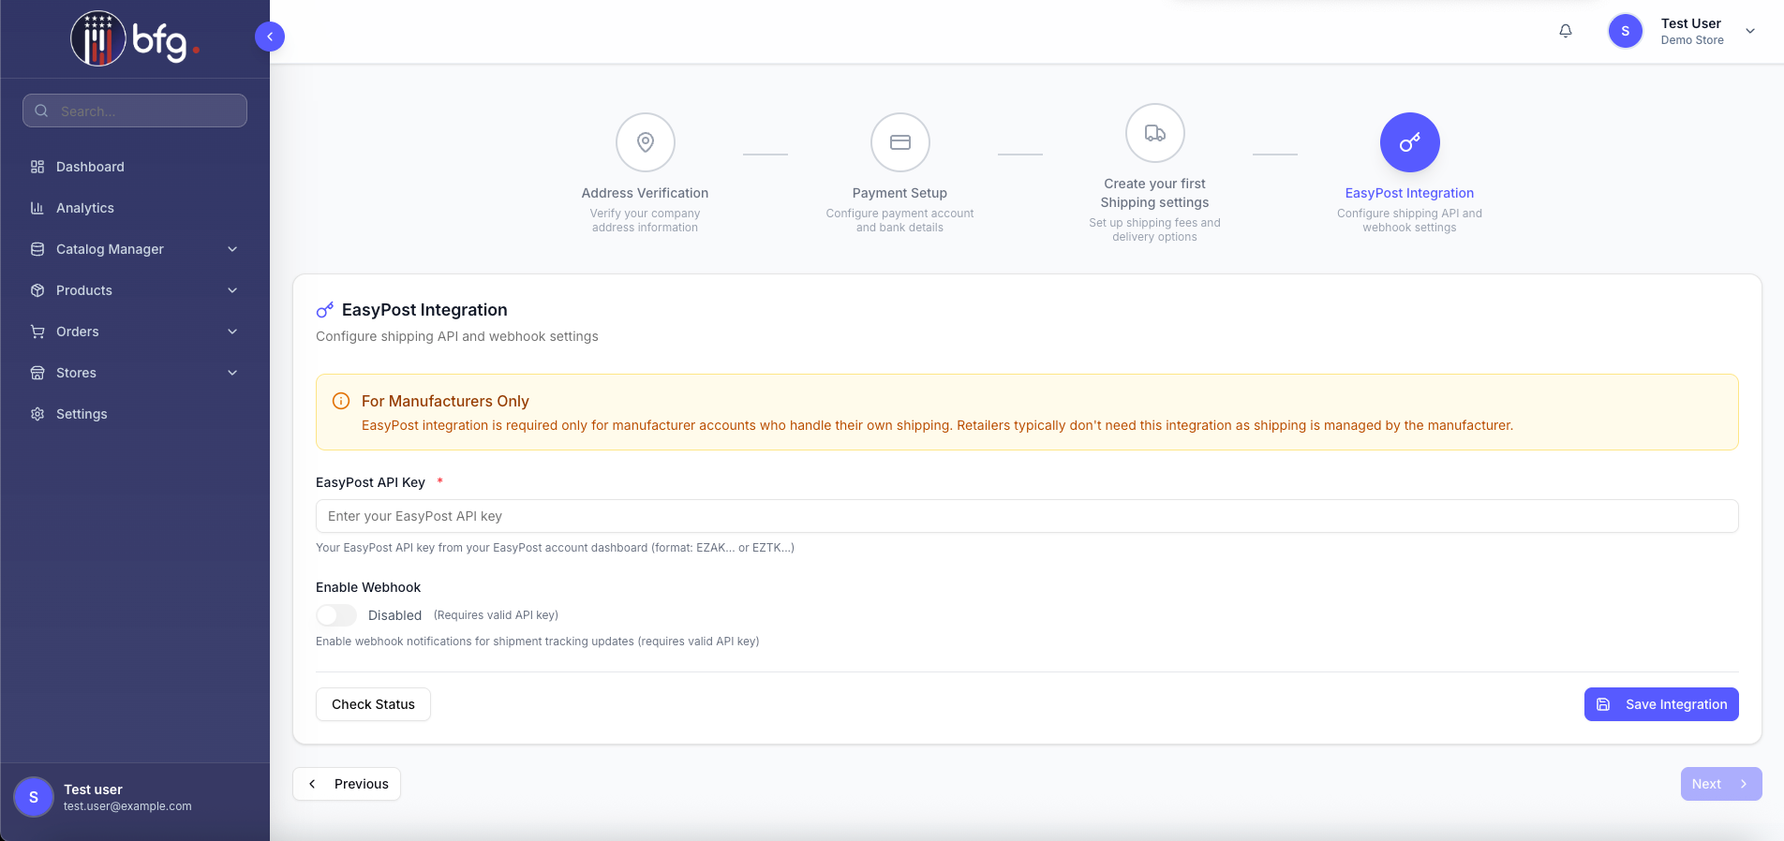Expand the Products submenu chevron
The image size is (1784, 841).
(x=232, y=290)
